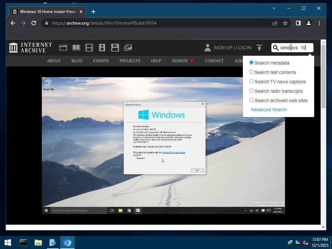Click the SIGN UP link
Image resolution: width=332 pixels, height=249 pixels.
[x=223, y=48]
